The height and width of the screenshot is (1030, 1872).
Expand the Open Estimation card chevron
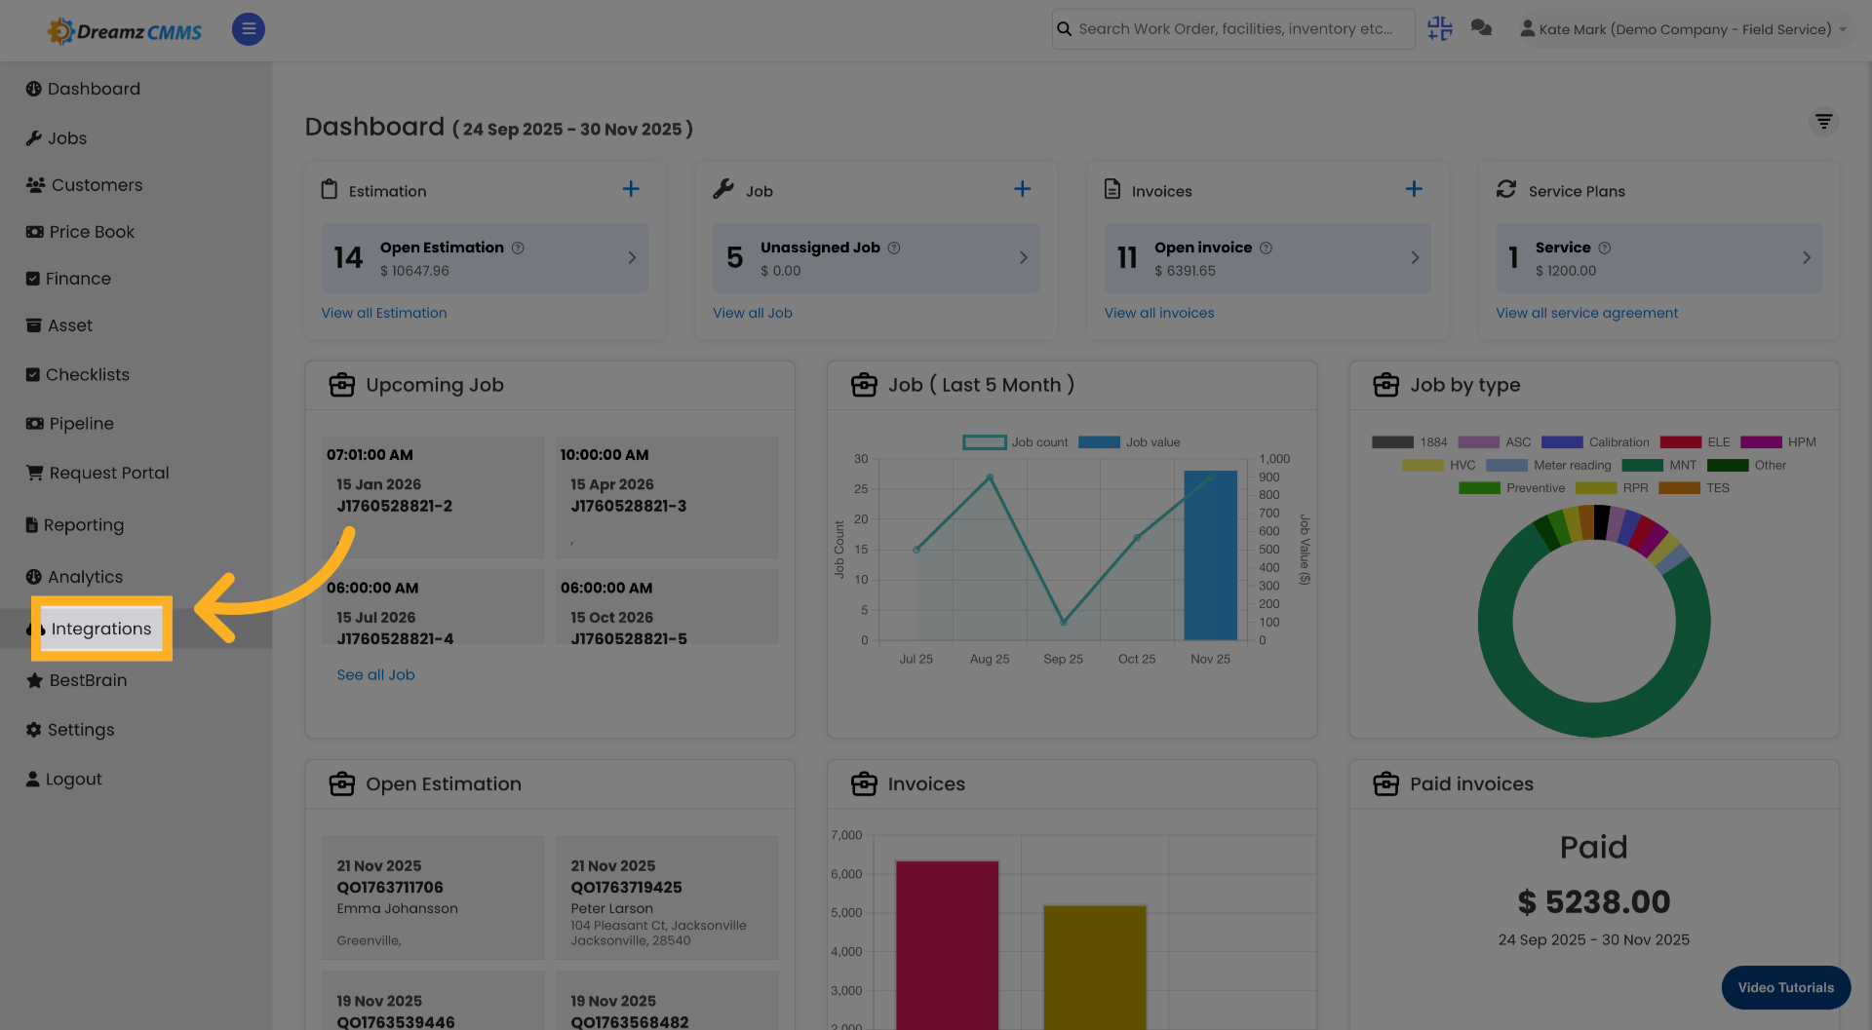630,258
